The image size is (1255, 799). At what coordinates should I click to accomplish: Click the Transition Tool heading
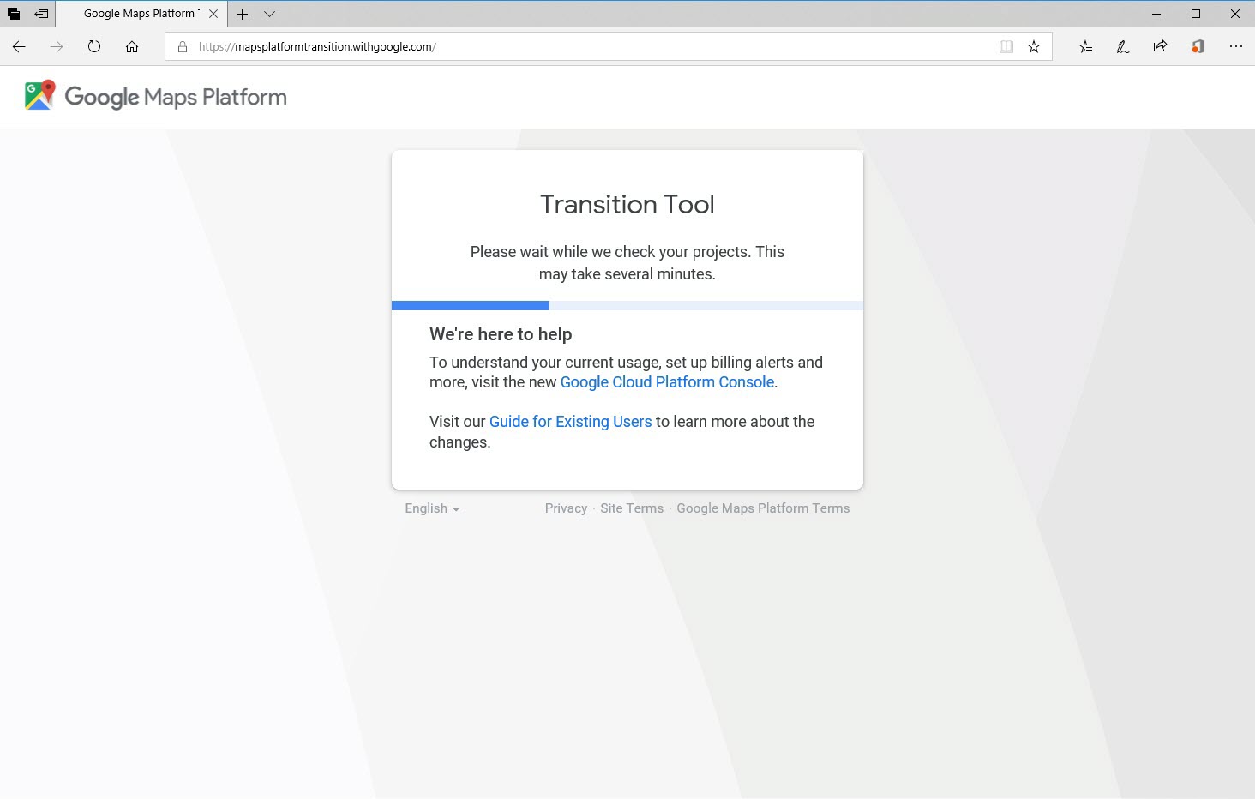[x=627, y=205]
